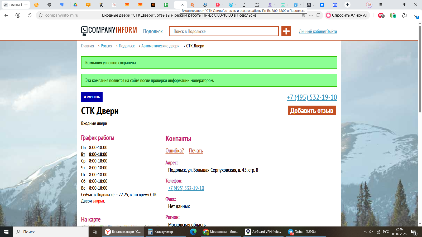Change city via the Подольск selector

click(153, 32)
